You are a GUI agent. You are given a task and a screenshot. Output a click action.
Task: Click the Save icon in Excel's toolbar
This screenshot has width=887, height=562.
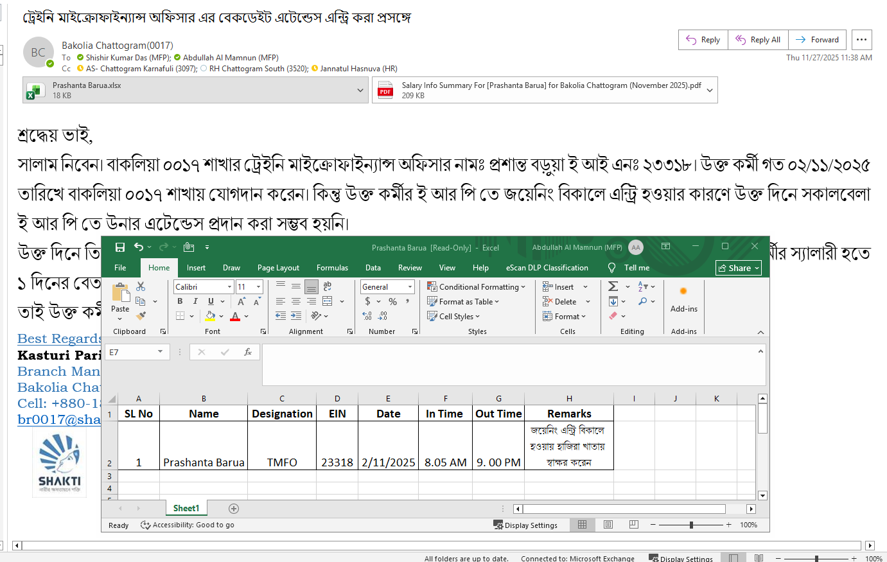(x=119, y=247)
